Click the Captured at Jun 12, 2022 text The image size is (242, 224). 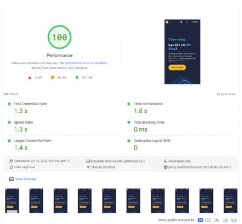[x=42, y=161]
